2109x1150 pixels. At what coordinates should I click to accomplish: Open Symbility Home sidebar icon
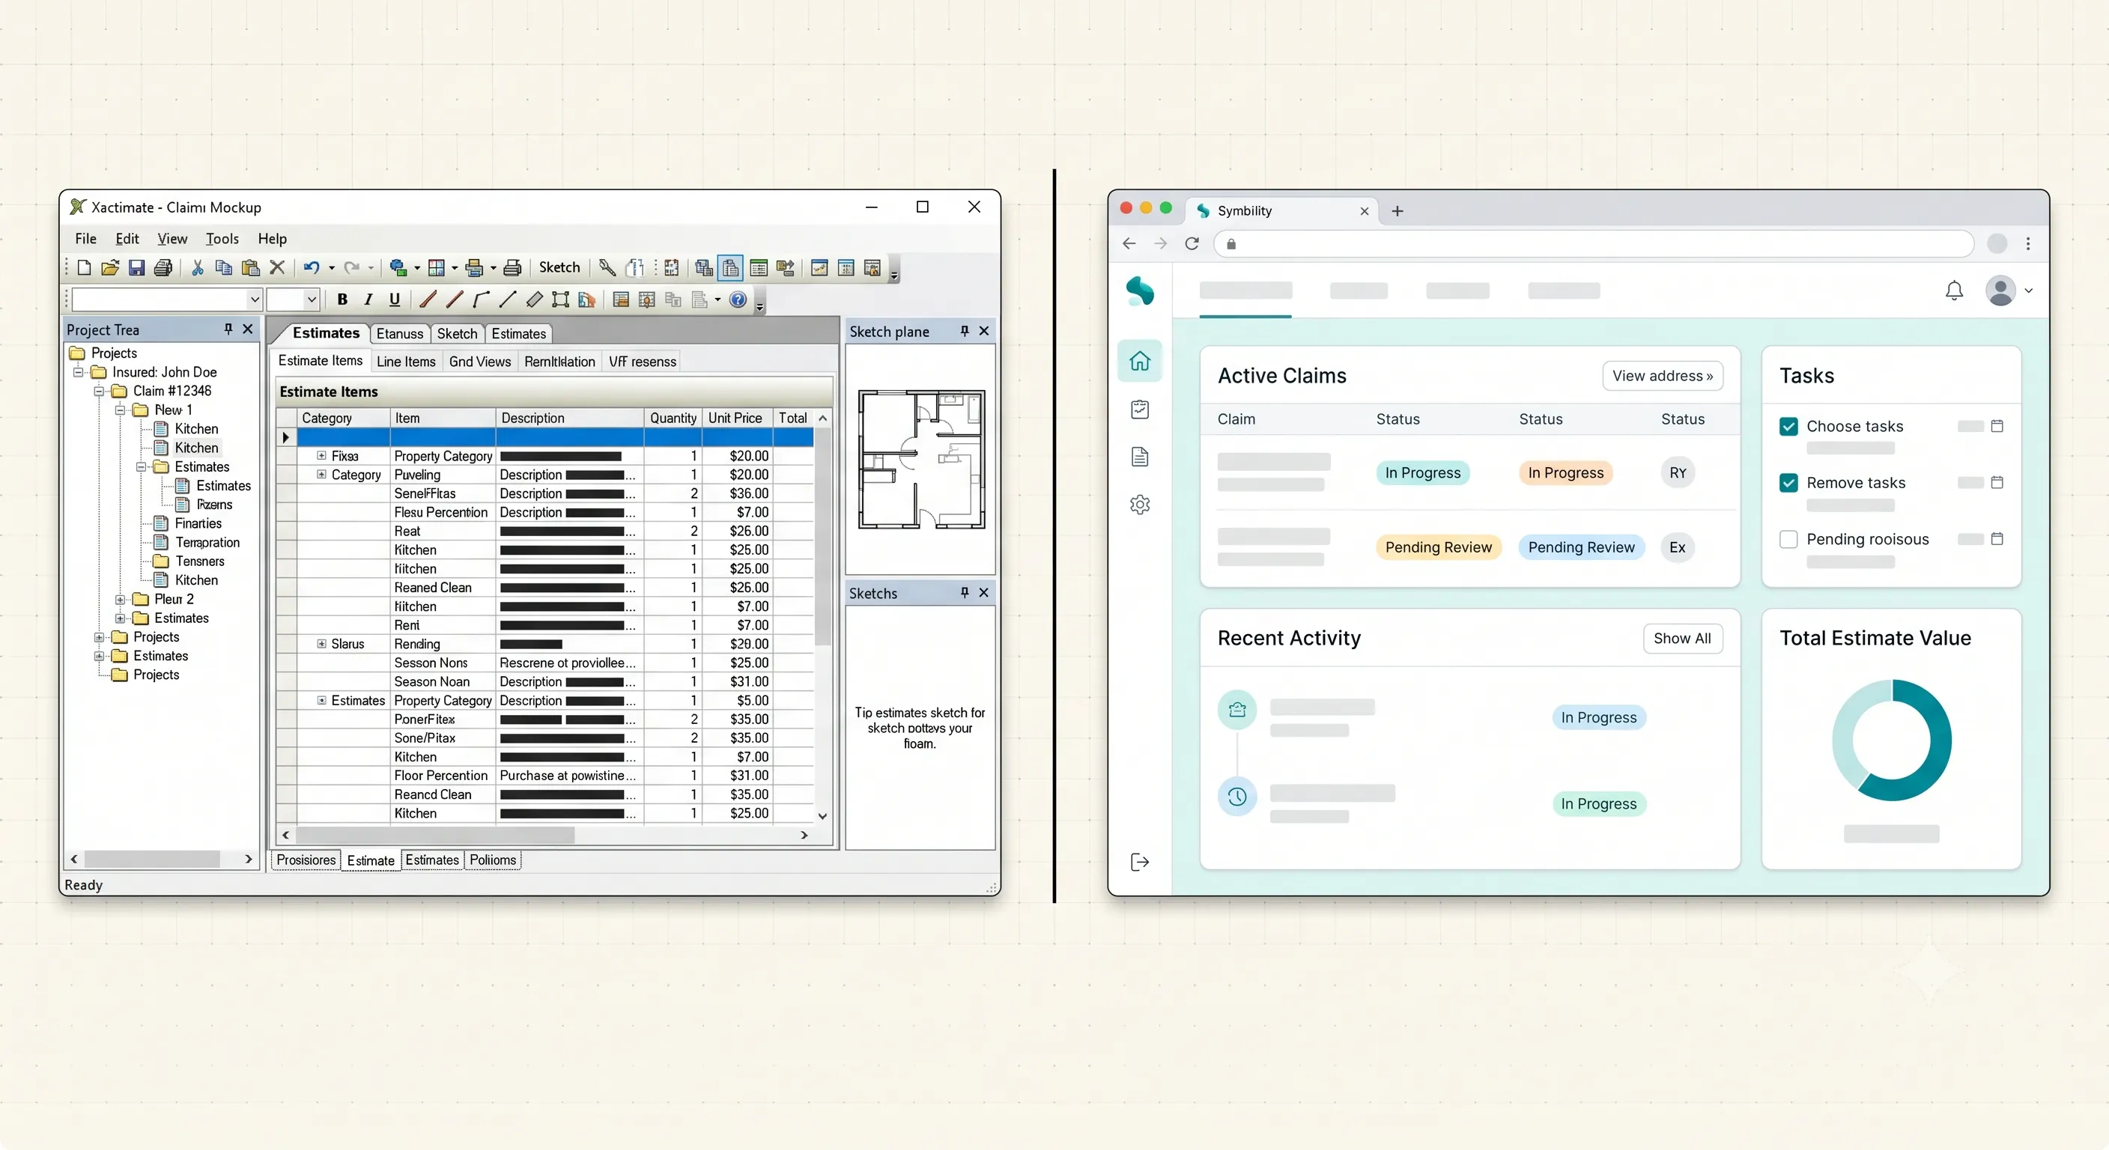(x=1140, y=361)
